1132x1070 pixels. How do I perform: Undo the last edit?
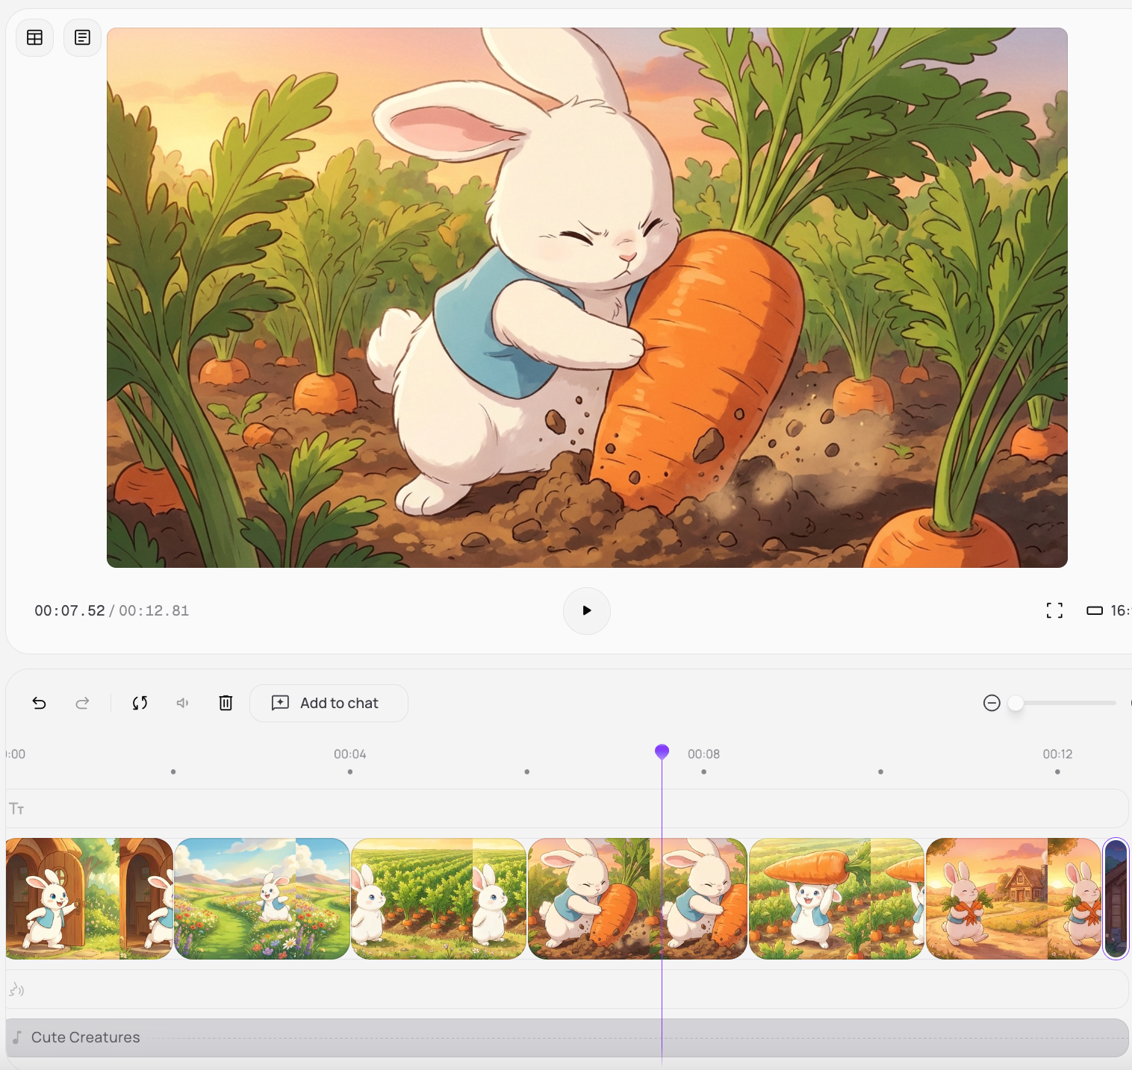pos(40,703)
